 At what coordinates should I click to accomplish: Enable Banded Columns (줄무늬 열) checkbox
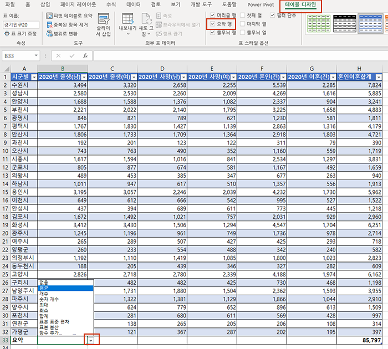[243, 32]
